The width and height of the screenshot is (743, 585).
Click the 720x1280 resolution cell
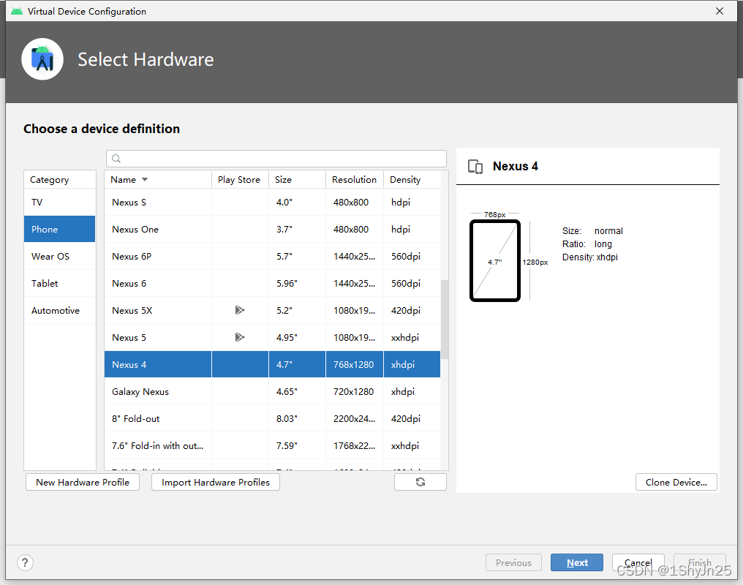[355, 392]
